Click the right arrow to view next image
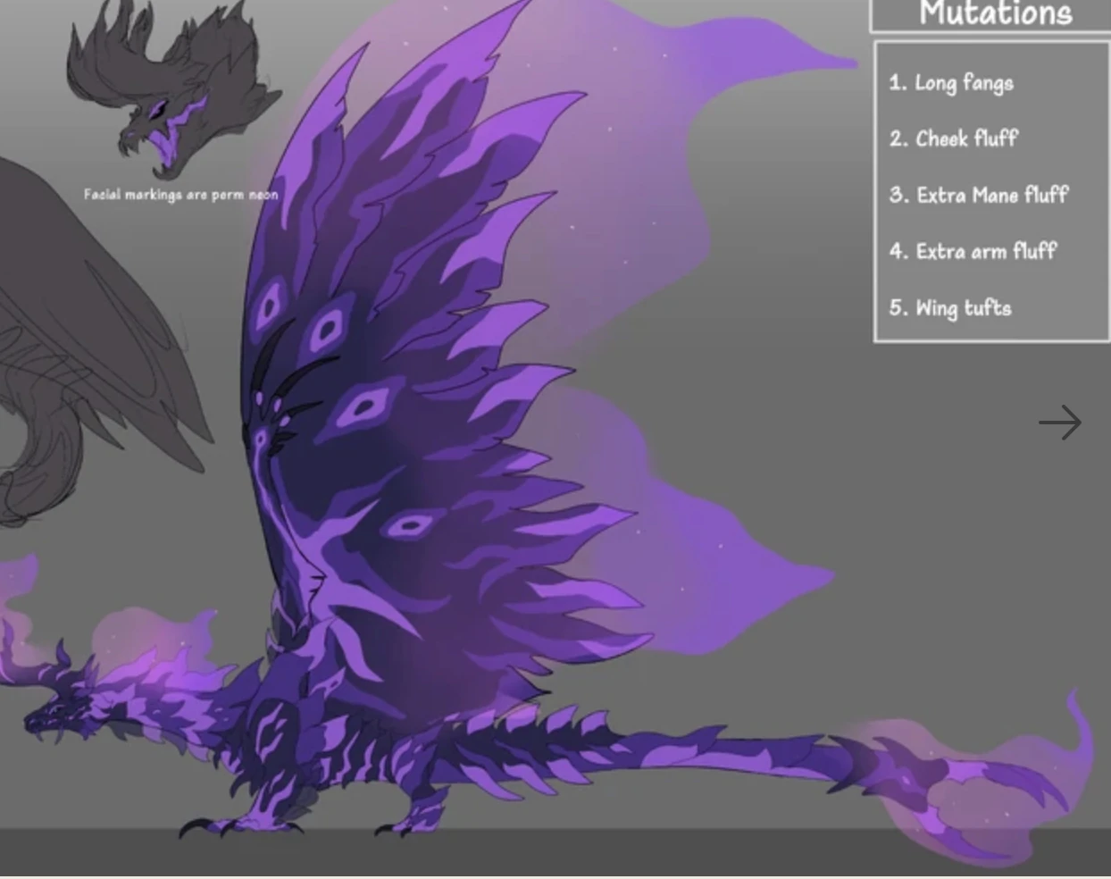Image resolution: width=1111 pixels, height=879 pixels. pos(1061,423)
